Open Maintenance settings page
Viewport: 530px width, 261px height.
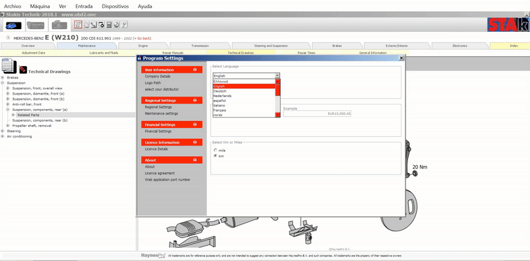click(161, 114)
